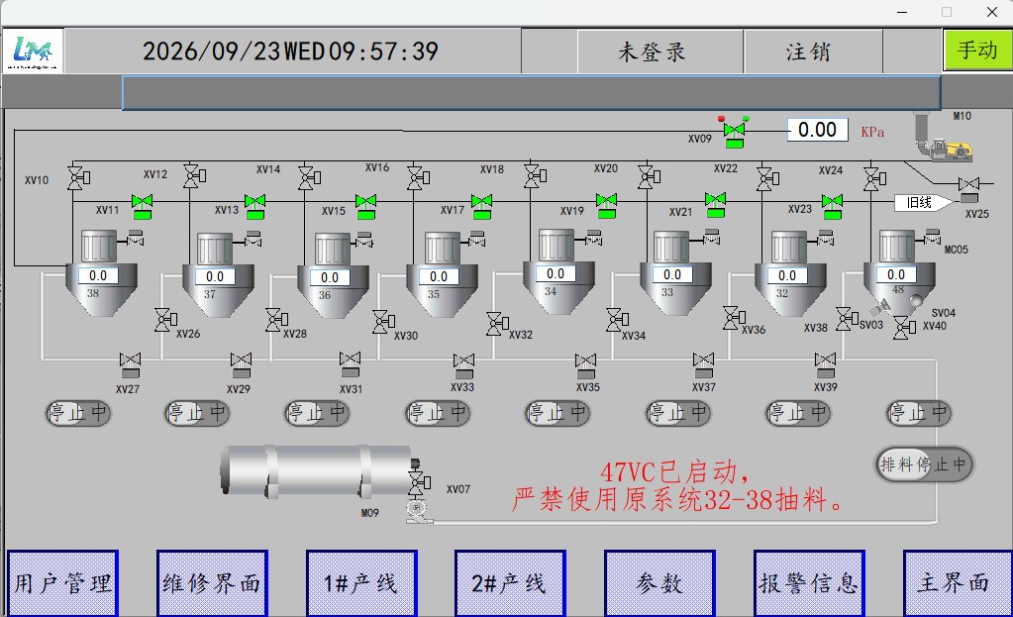Click the XV35 bottom valve
This screenshot has width=1013, height=617.
pos(586,366)
